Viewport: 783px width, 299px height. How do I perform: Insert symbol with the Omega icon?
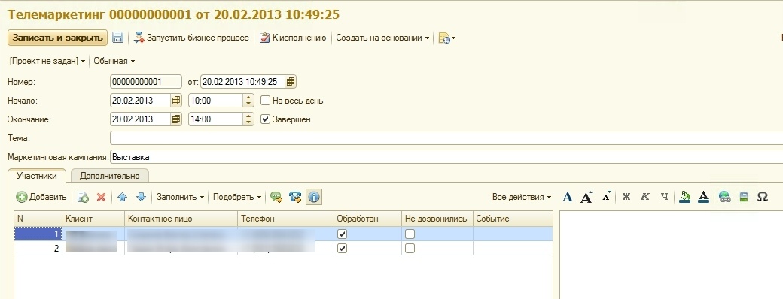[763, 198]
